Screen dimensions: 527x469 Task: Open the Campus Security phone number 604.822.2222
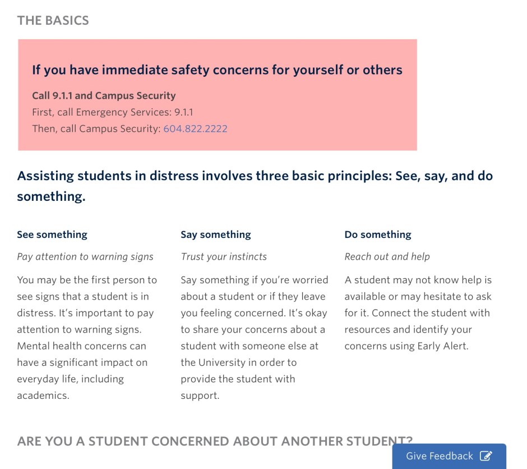point(195,128)
